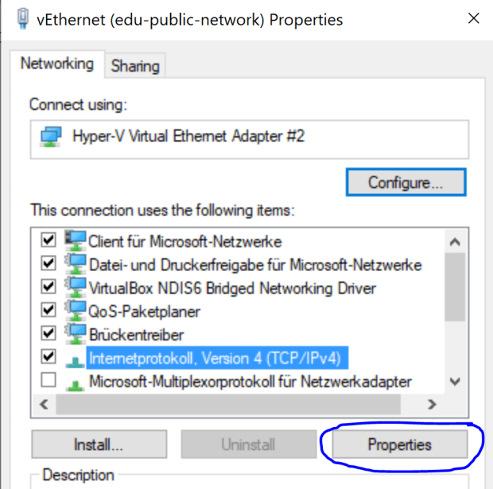The height and width of the screenshot is (489, 493).
Task: Click the Brückentreiber item icon
Action: coord(76,334)
